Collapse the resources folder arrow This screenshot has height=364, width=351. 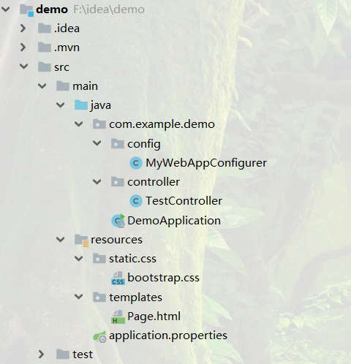click(60, 240)
